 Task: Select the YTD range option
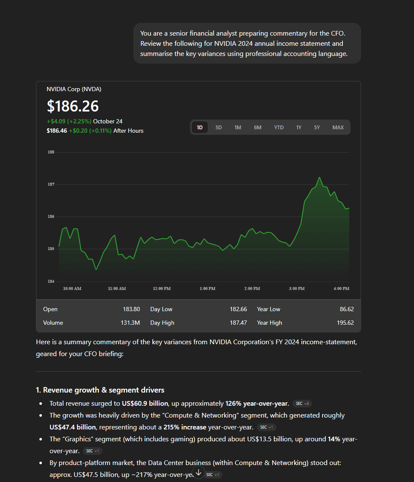coord(279,127)
